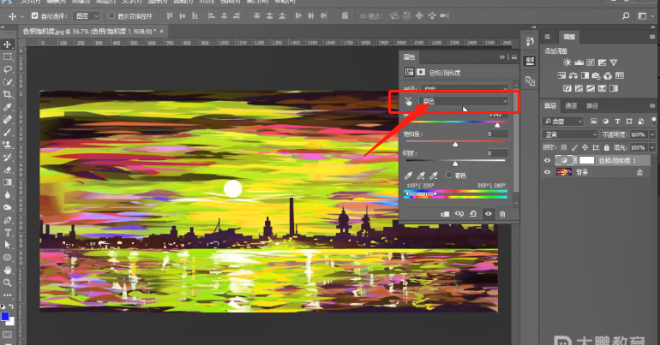
Task: Open the 正常 blend mode dropdown
Action: [x=570, y=134]
